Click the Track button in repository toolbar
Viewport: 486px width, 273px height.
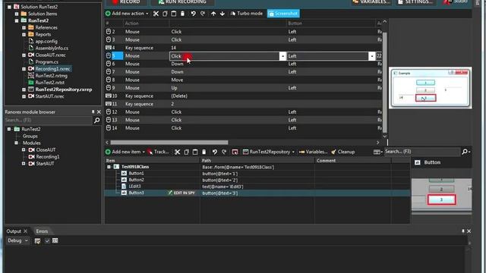pos(158,152)
